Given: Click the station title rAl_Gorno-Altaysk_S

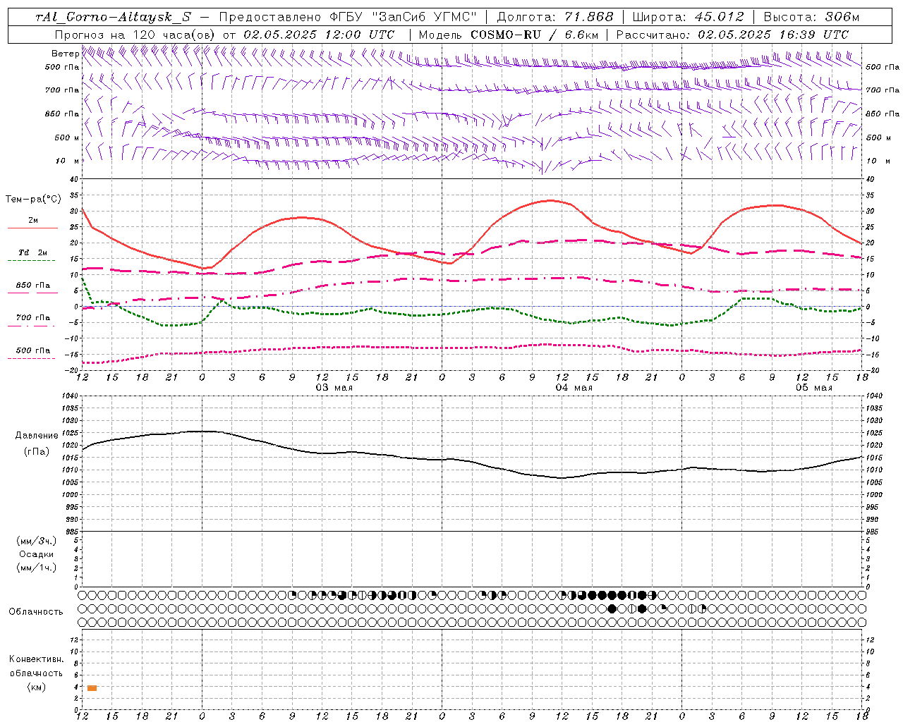Looking at the screenshot, I should [x=113, y=17].
